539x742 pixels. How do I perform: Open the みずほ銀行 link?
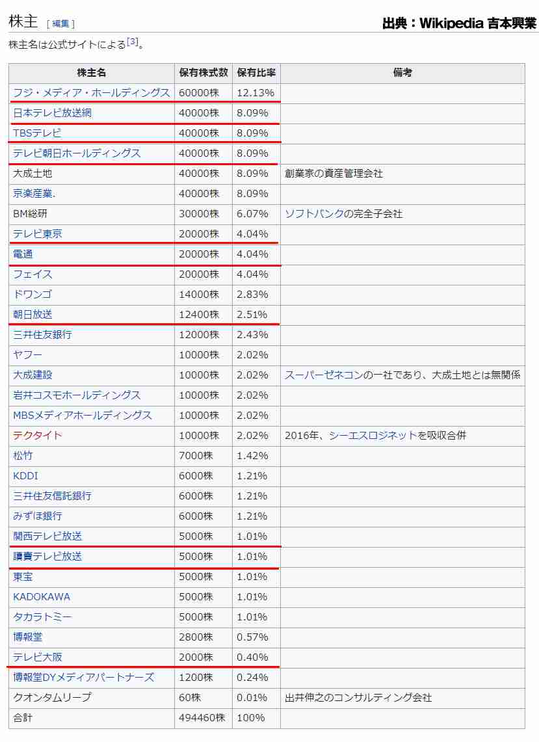37,516
